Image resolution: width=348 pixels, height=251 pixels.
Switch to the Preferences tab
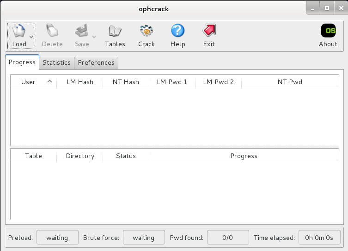pos(96,63)
